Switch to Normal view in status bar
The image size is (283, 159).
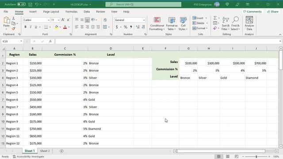point(219,156)
